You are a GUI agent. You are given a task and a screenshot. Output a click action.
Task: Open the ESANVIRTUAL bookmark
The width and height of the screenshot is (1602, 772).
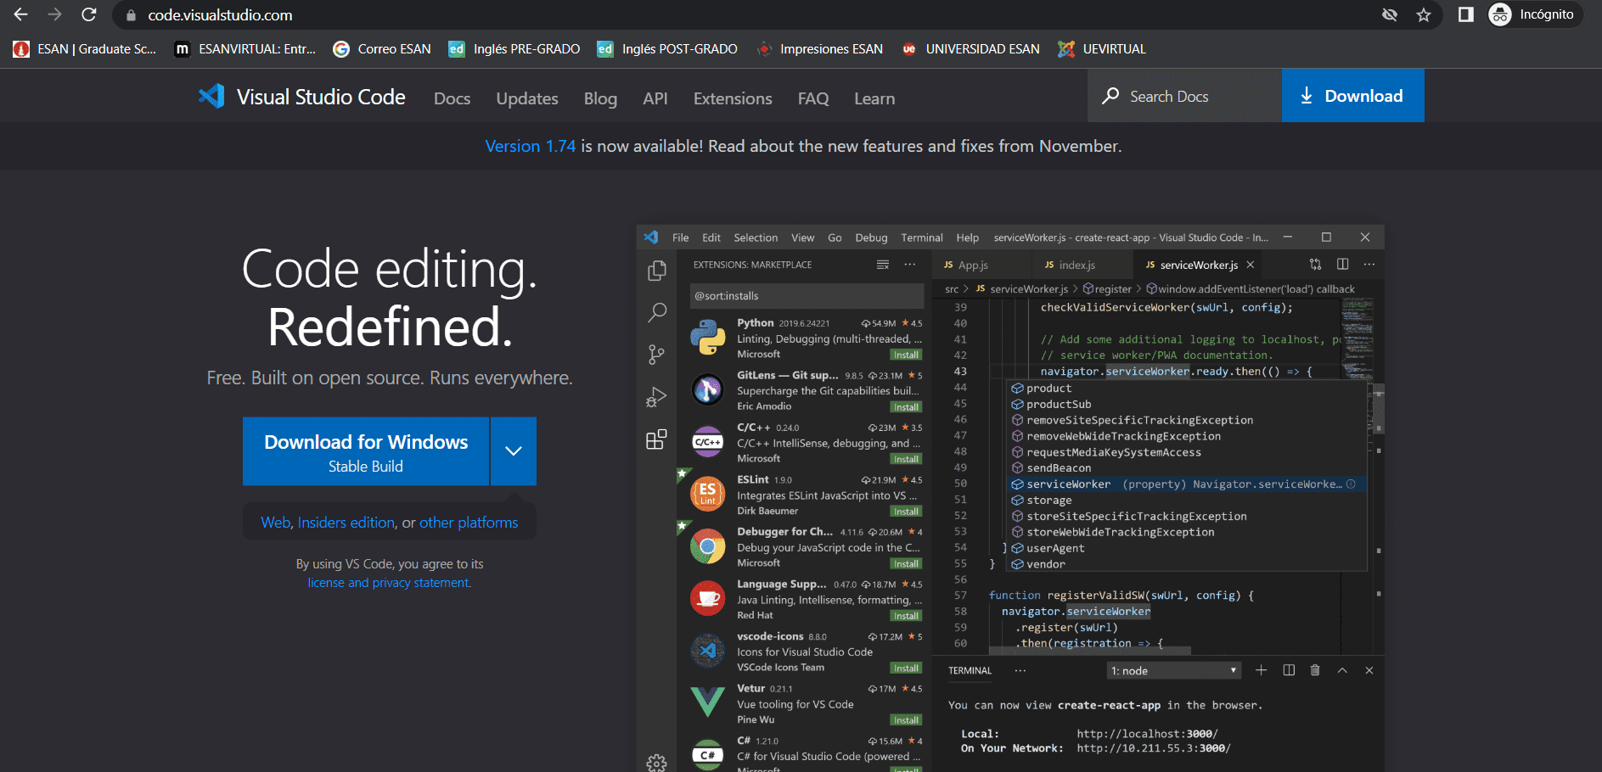pyautogui.click(x=245, y=49)
